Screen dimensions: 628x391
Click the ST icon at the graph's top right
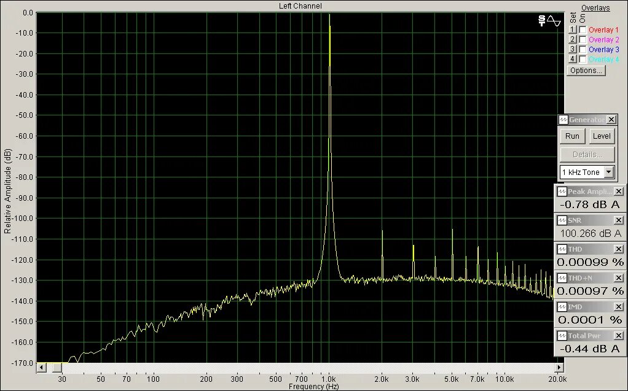click(x=542, y=21)
